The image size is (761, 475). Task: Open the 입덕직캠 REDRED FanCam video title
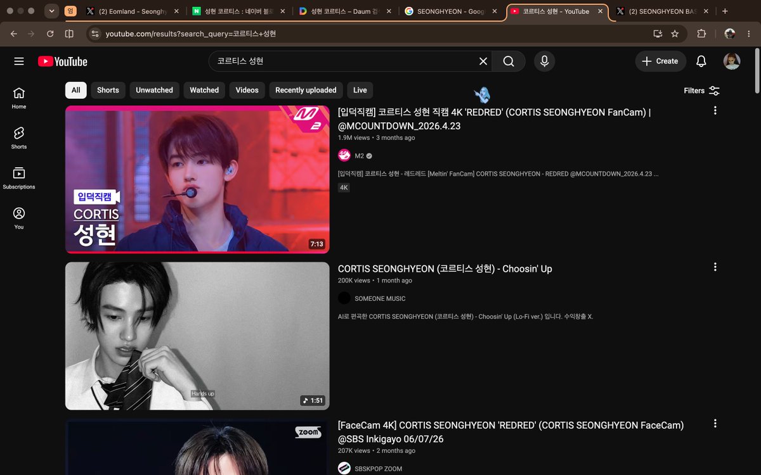tap(495, 119)
